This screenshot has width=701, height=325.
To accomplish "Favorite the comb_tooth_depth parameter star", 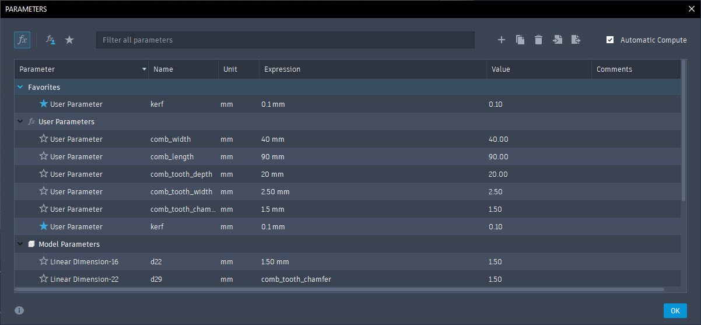I will click(x=44, y=174).
